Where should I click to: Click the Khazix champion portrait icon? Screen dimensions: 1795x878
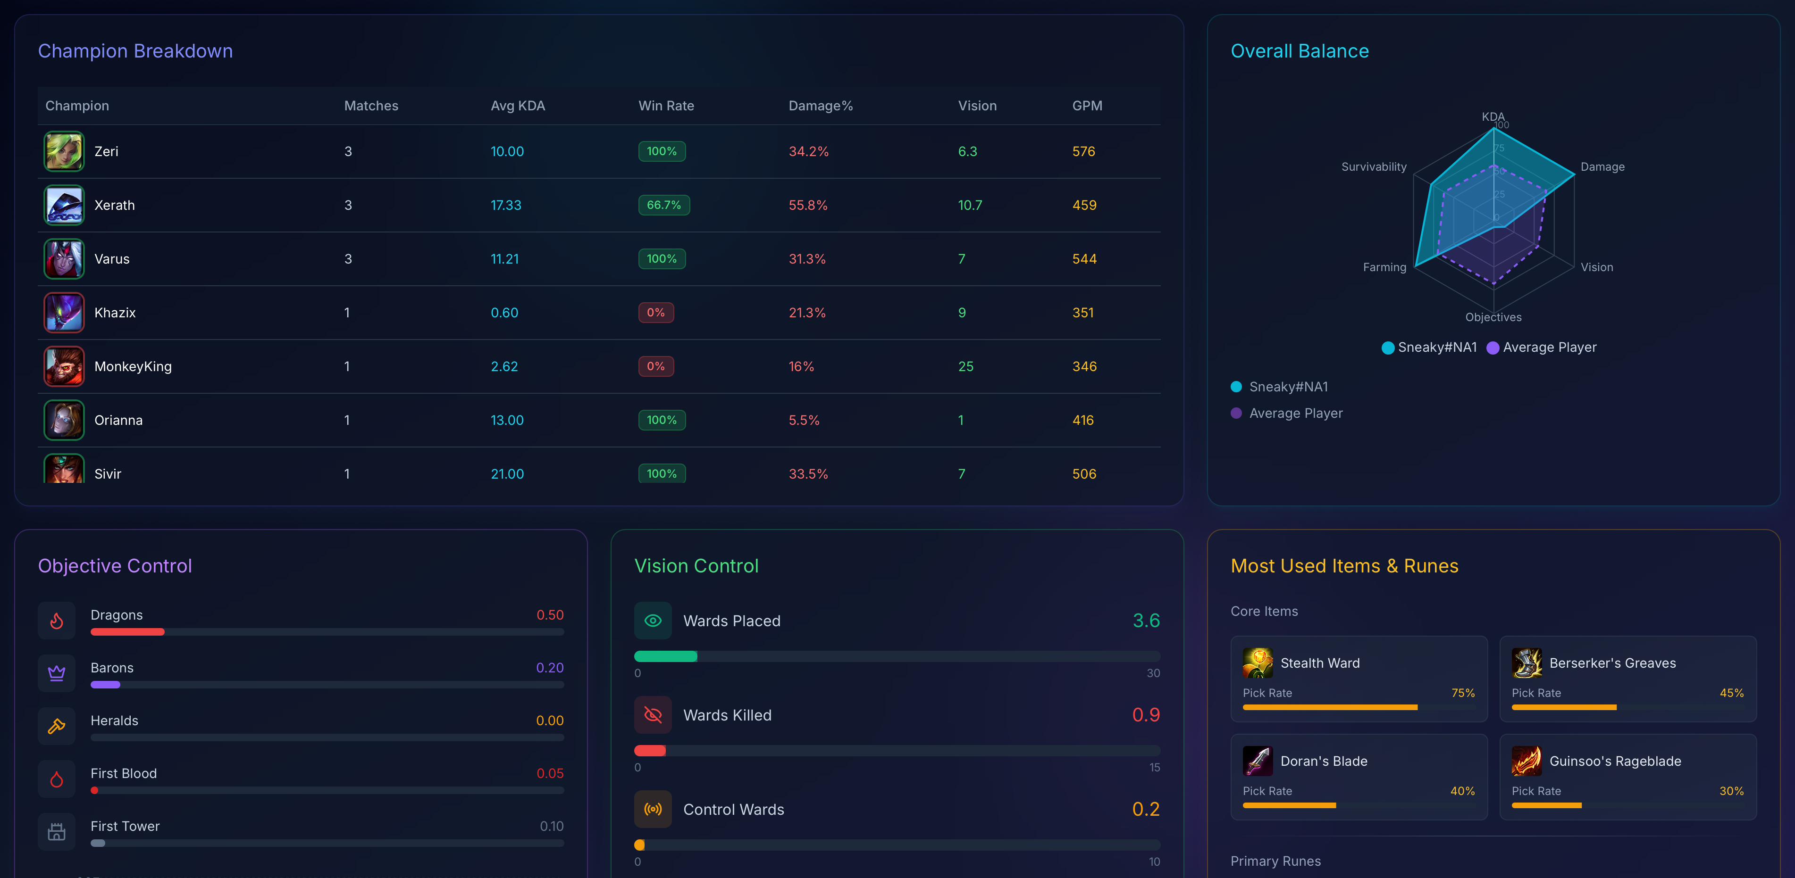pos(64,313)
